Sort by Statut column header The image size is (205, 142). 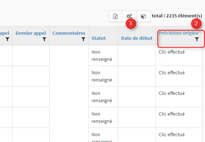pyautogui.click(x=99, y=38)
